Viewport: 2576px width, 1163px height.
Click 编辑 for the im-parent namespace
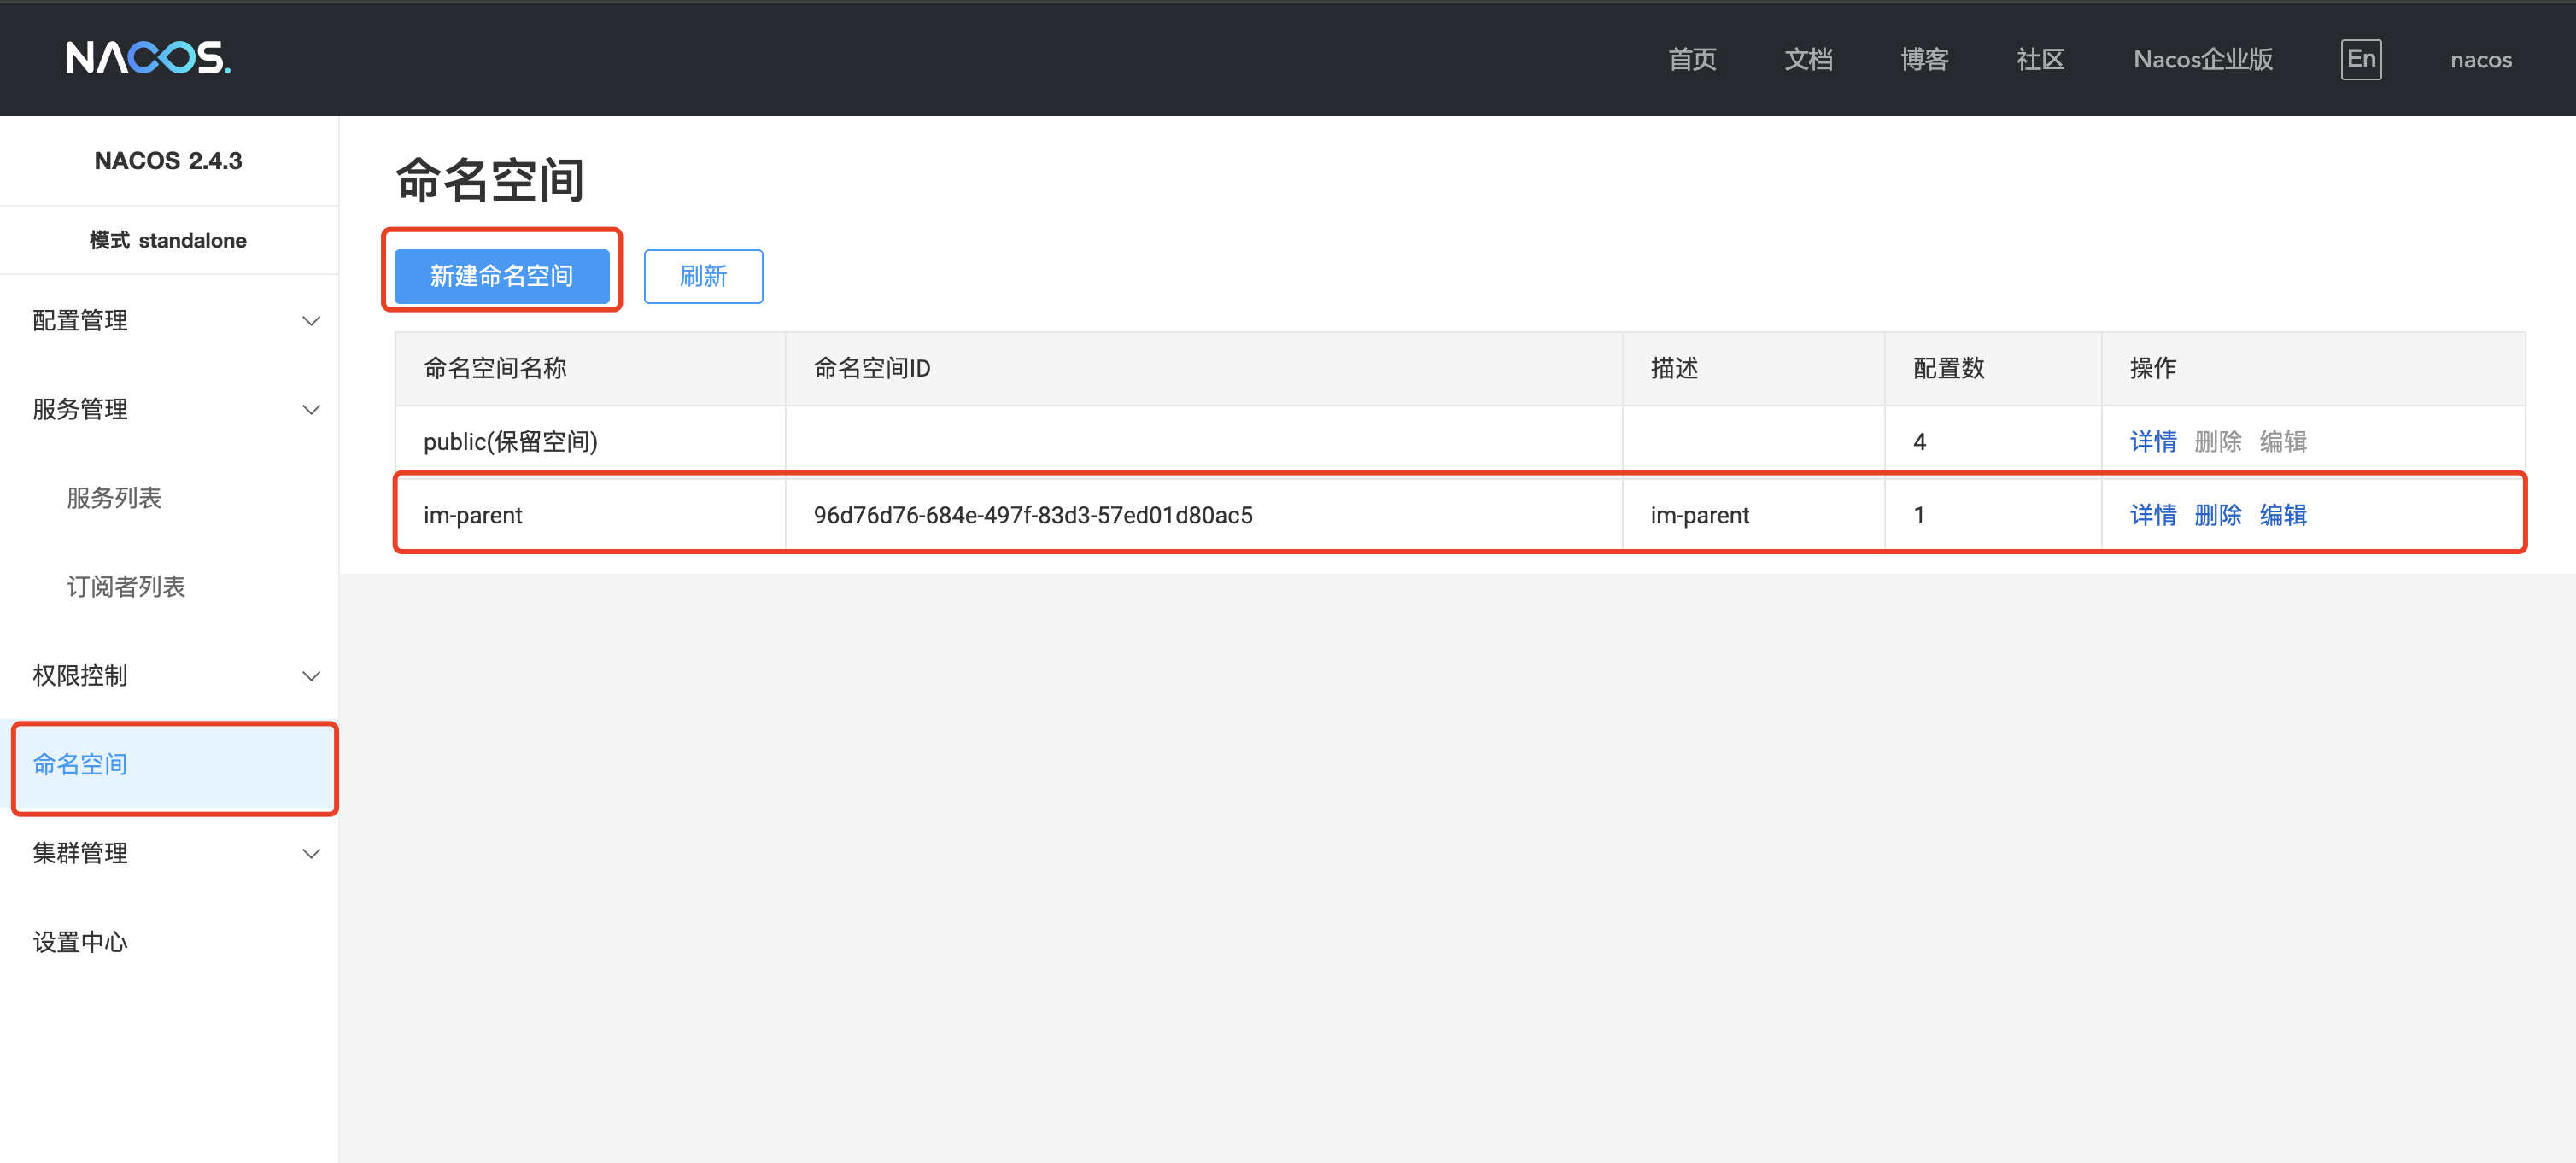click(2283, 515)
